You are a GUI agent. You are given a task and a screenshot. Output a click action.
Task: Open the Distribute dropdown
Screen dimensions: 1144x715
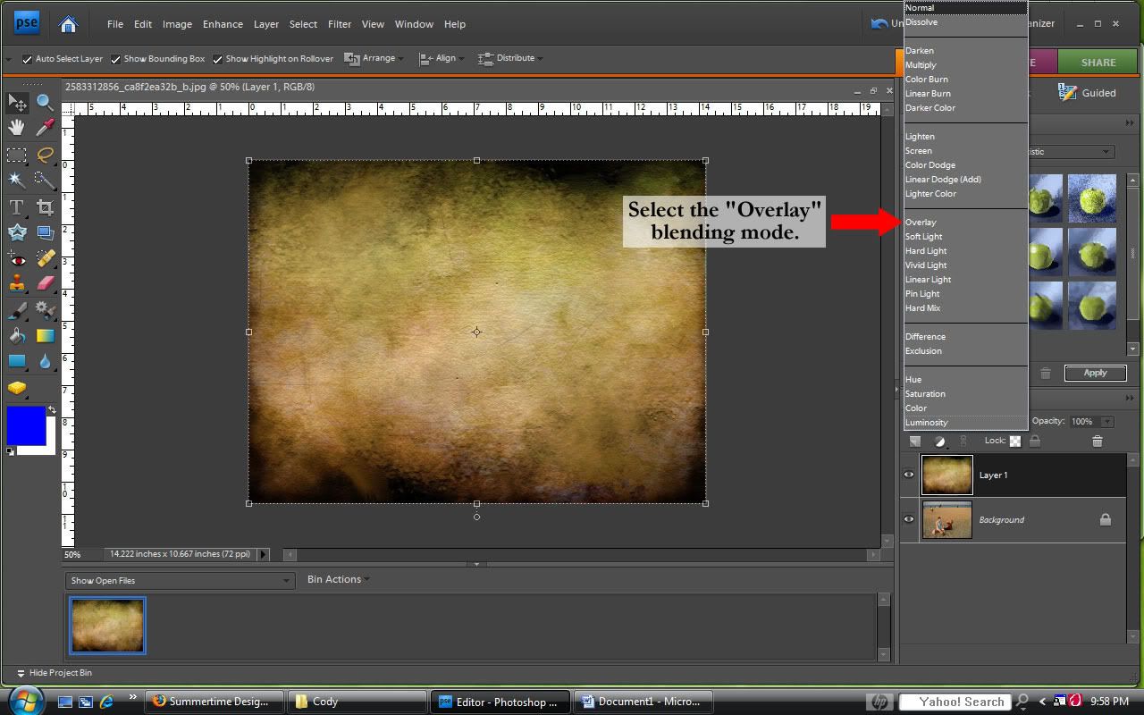(x=511, y=58)
